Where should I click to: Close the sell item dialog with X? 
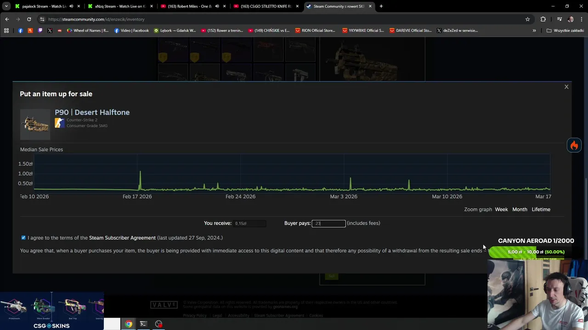point(566,87)
